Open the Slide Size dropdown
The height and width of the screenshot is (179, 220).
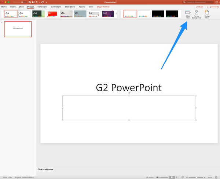tap(188, 14)
